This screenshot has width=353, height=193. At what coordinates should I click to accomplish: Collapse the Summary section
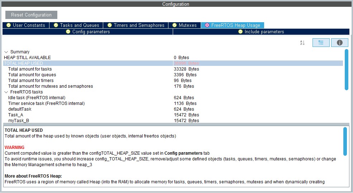click(x=6, y=52)
